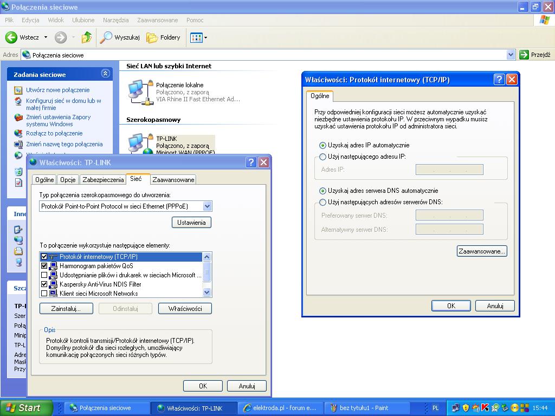Open the Widok menu
The image size is (555, 416).
(x=56, y=20)
